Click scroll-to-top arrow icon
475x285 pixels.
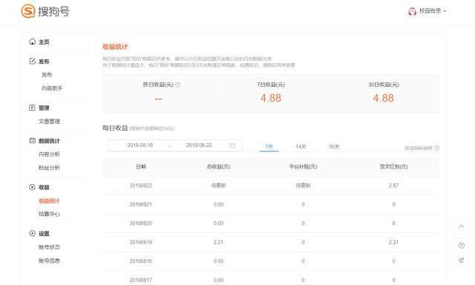coord(462,226)
